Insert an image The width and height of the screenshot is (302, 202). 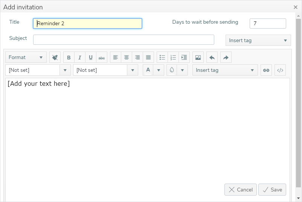pos(198,57)
